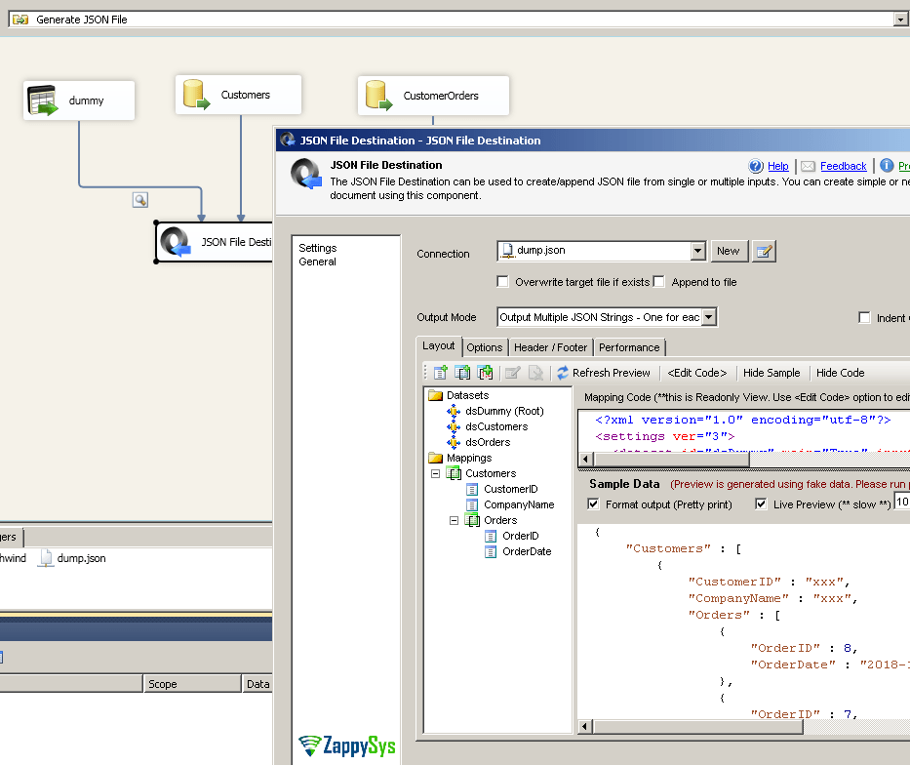Collapse the Customers mapping node
Image resolution: width=910 pixels, height=765 pixels.
pos(434,473)
